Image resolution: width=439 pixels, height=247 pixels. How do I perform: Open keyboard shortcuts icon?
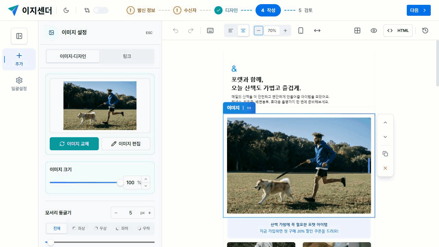tap(210, 31)
